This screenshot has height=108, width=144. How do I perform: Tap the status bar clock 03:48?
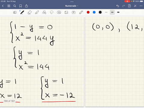click(3, 1)
